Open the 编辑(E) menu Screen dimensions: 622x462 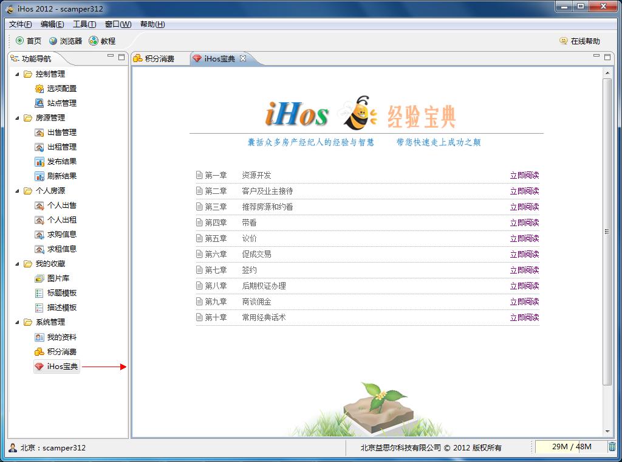(52, 24)
